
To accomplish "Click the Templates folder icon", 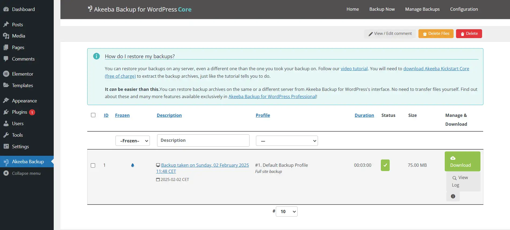I will pyautogui.click(x=6, y=85).
